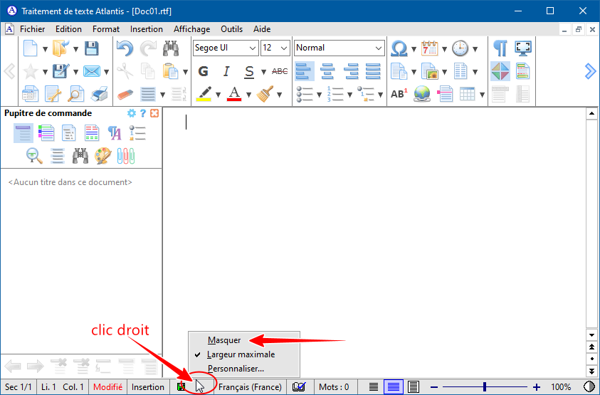Toggle paragraph marks with the pilcrow icon
Viewport: 600px width, 395px height.
500,48
